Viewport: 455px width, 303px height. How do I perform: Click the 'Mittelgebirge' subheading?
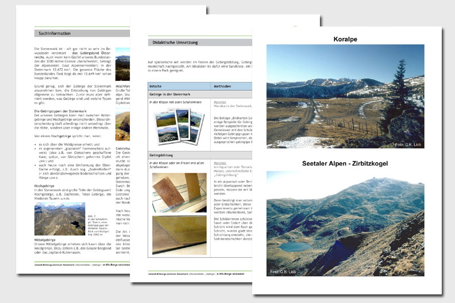45,240
